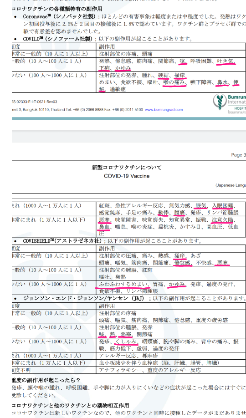This screenshot has height=418, width=246.
Task: Click the Bumrungrad hospital logo
Action: coord(230,103)
